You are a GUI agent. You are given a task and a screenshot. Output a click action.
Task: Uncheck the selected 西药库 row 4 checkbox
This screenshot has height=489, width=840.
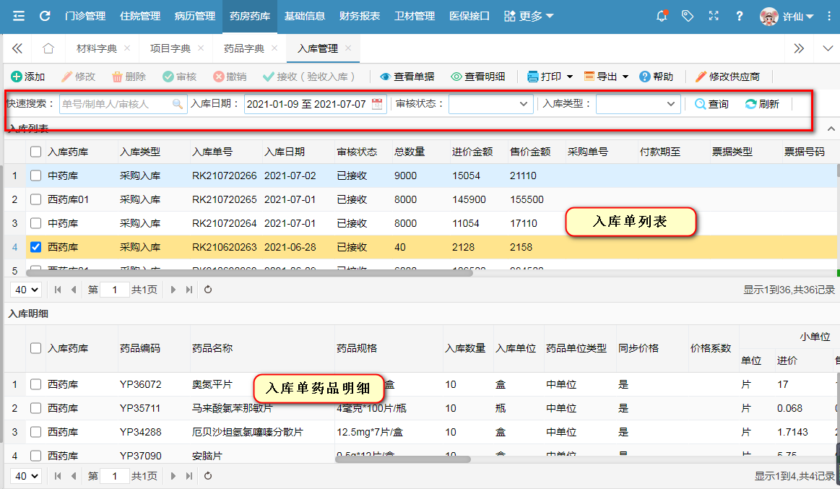(x=36, y=247)
